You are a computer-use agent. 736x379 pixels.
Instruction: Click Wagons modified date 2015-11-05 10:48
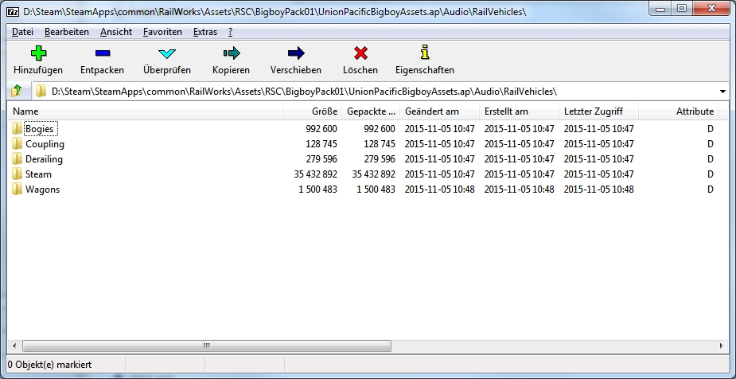pyautogui.click(x=439, y=189)
